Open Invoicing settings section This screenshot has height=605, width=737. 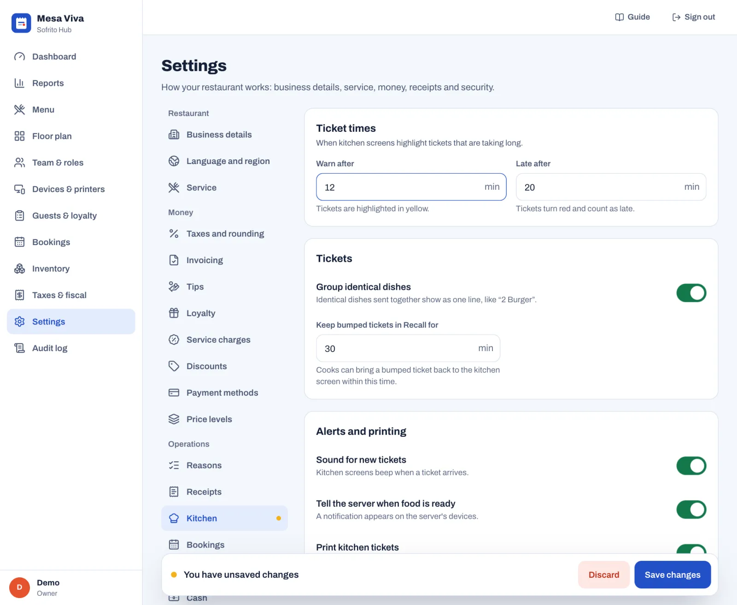tap(224, 260)
